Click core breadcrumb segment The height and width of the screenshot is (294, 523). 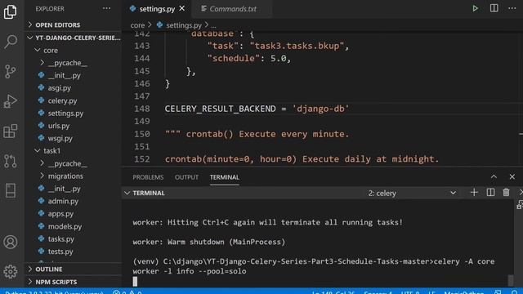tap(137, 25)
